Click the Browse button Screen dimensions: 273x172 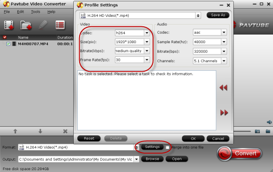point(152,159)
